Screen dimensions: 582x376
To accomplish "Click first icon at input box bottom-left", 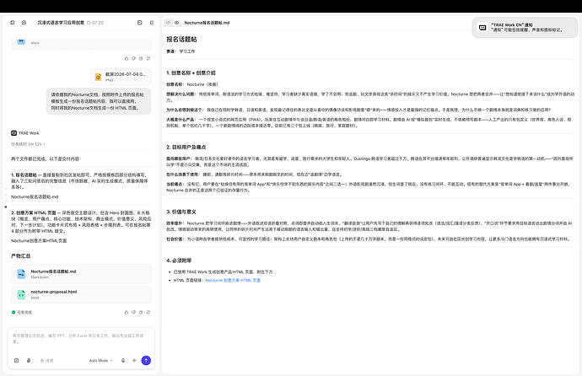I will [x=16, y=361].
